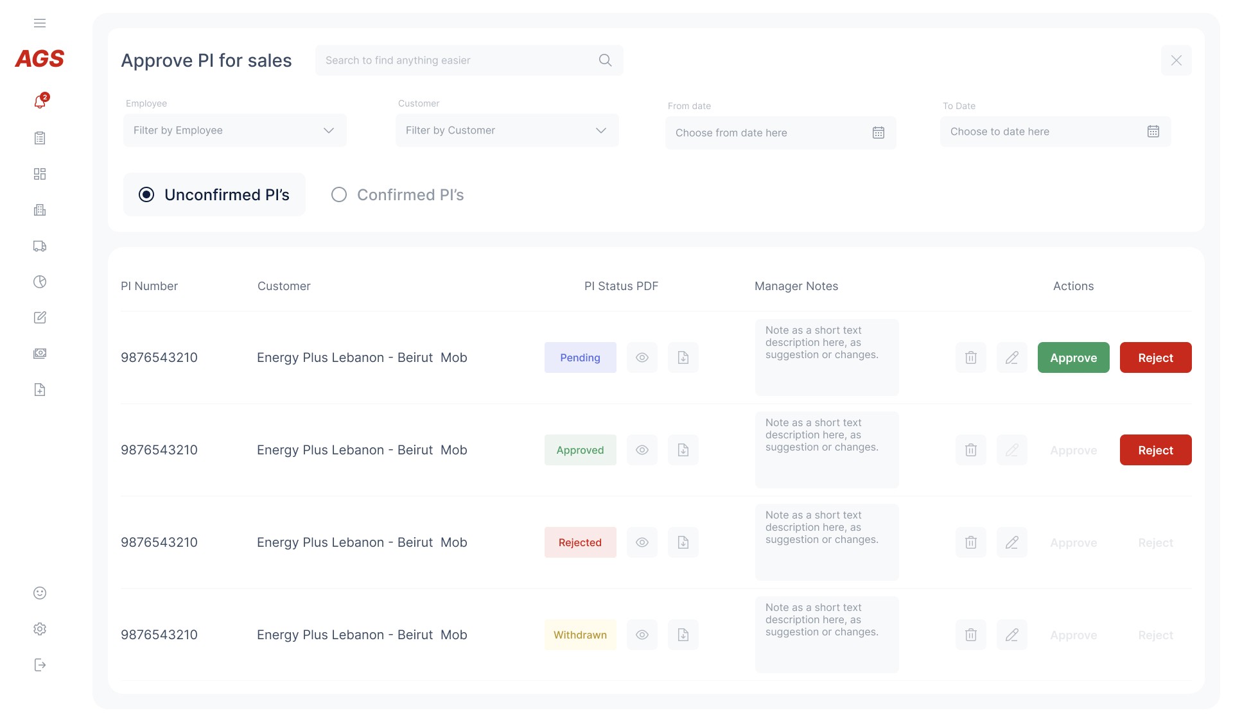Open the From date calendar picker
This screenshot has width=1233, height=722.
879,133
